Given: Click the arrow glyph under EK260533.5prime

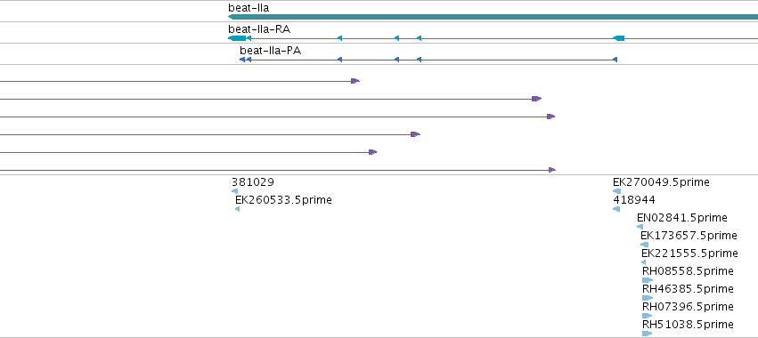Looking at the screenshot, I should [237, 209].
